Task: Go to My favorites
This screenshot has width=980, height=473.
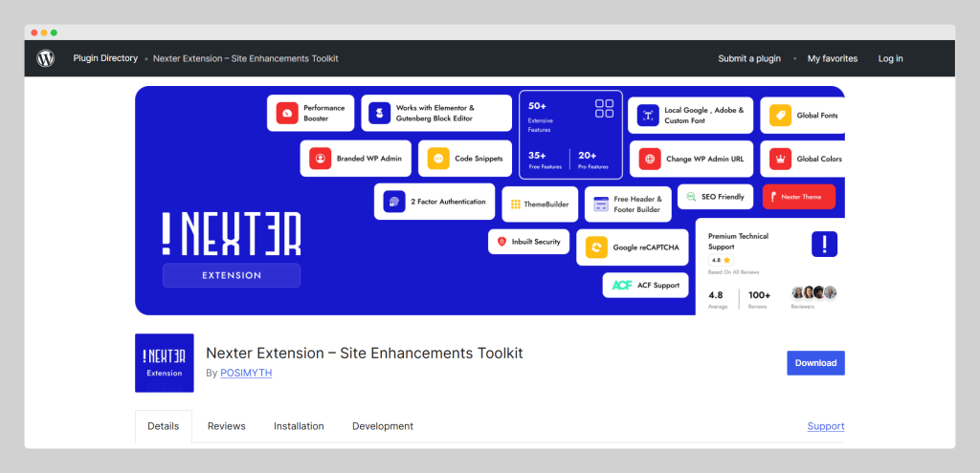Action: pyautogui.click(x=833, y=58)
